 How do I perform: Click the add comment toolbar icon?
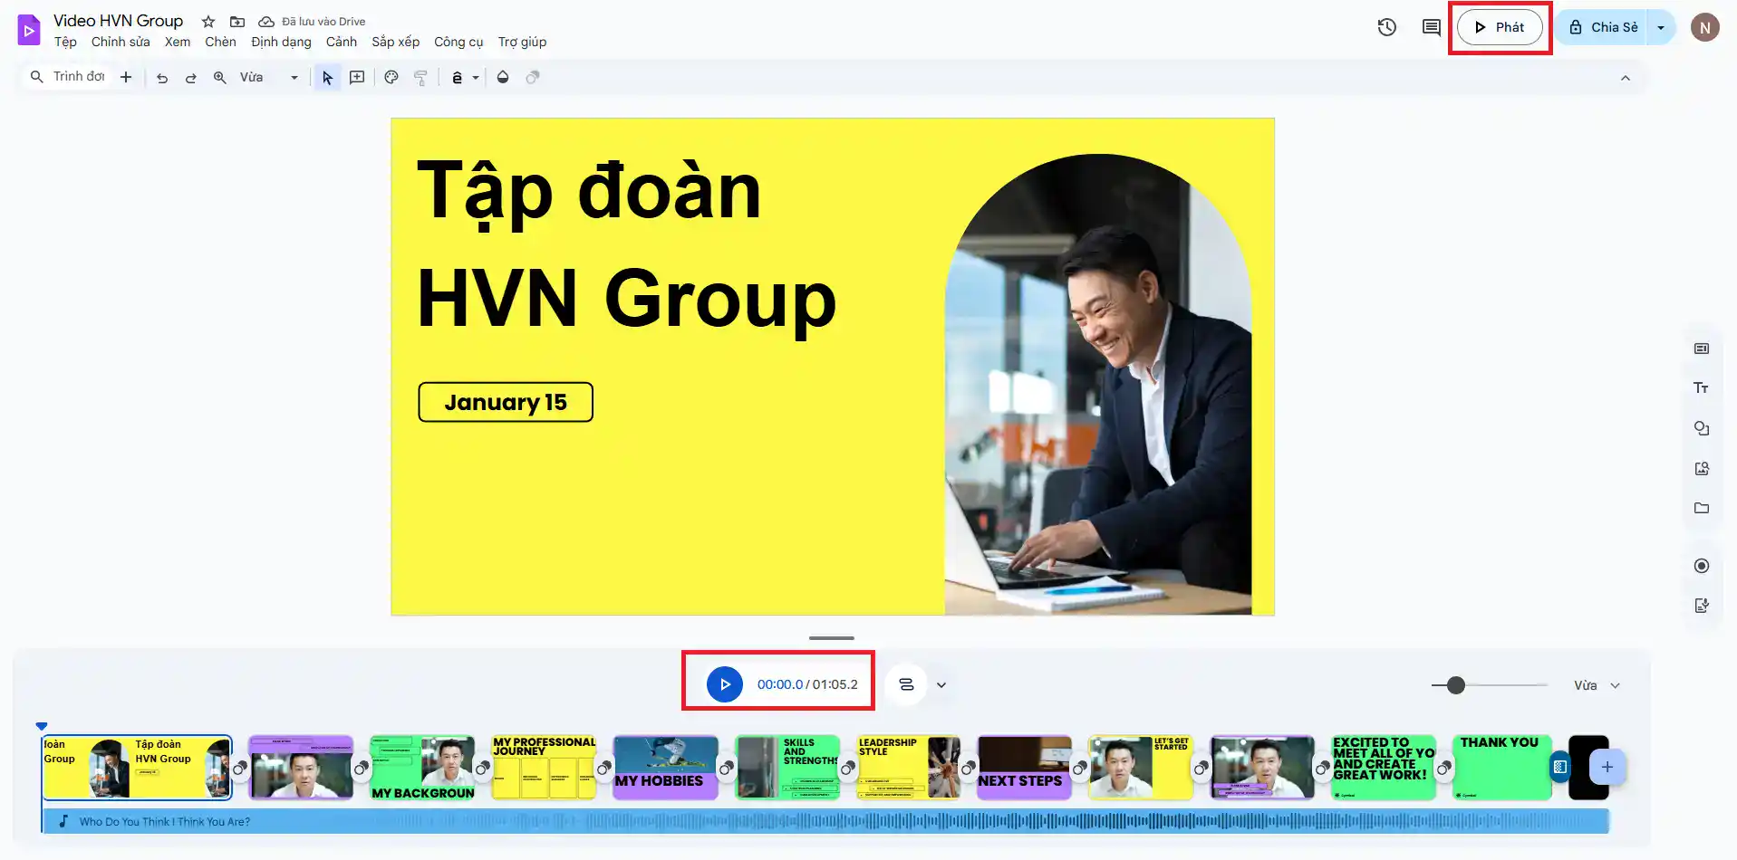pyautogui.click(x=357, y=78)
